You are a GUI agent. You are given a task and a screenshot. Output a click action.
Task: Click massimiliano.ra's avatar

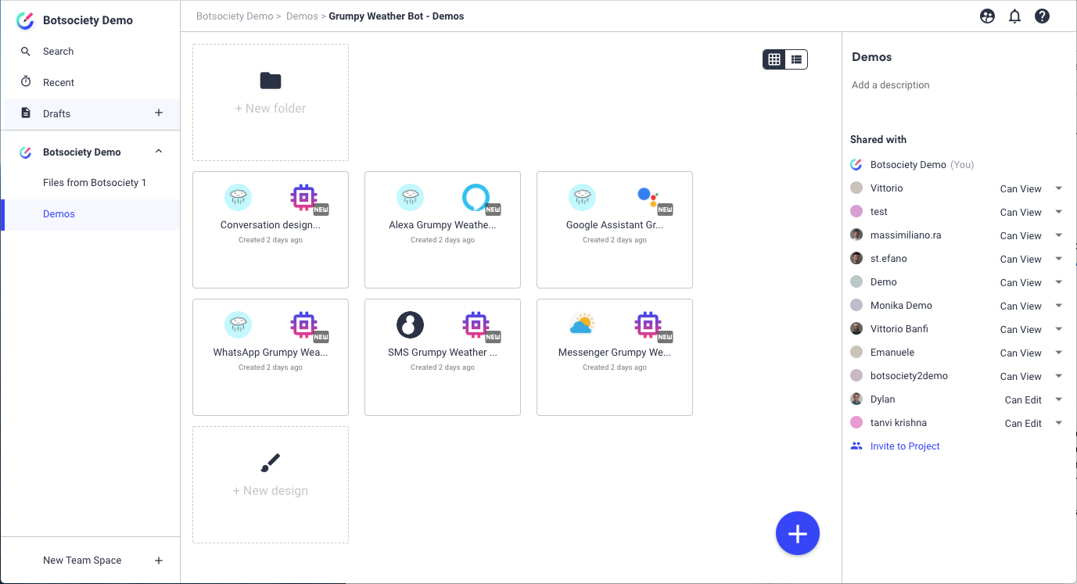click(x=856, y=235)
